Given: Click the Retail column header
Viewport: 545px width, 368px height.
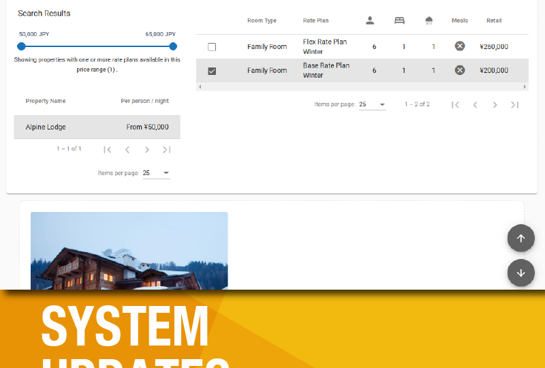Looking at the screenshot, I should click(x=494, y=20).
